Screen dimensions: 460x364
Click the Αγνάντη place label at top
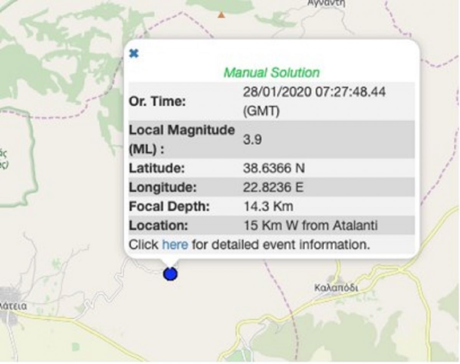327,3
